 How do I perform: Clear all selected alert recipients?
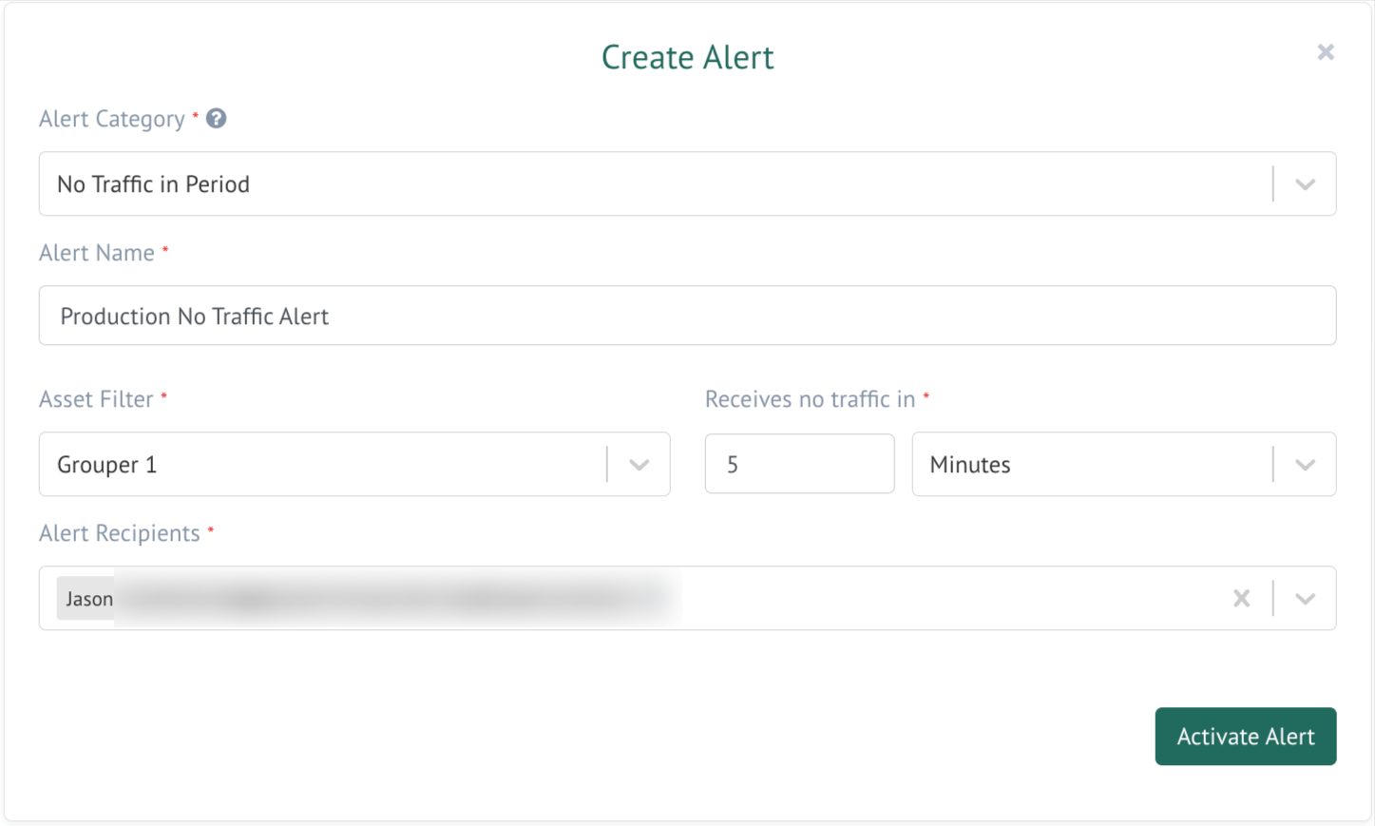pyautogui.click(x=1241, y=599)
